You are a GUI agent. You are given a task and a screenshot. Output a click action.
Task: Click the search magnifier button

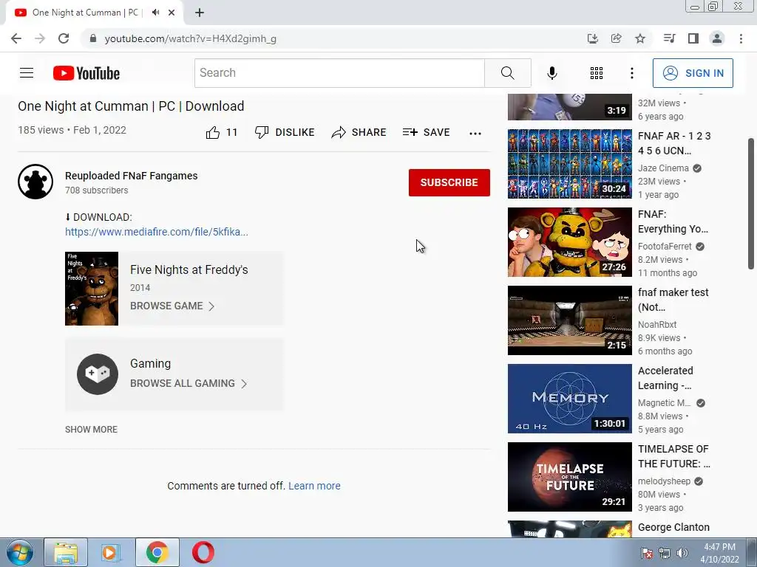coord(507,73)
